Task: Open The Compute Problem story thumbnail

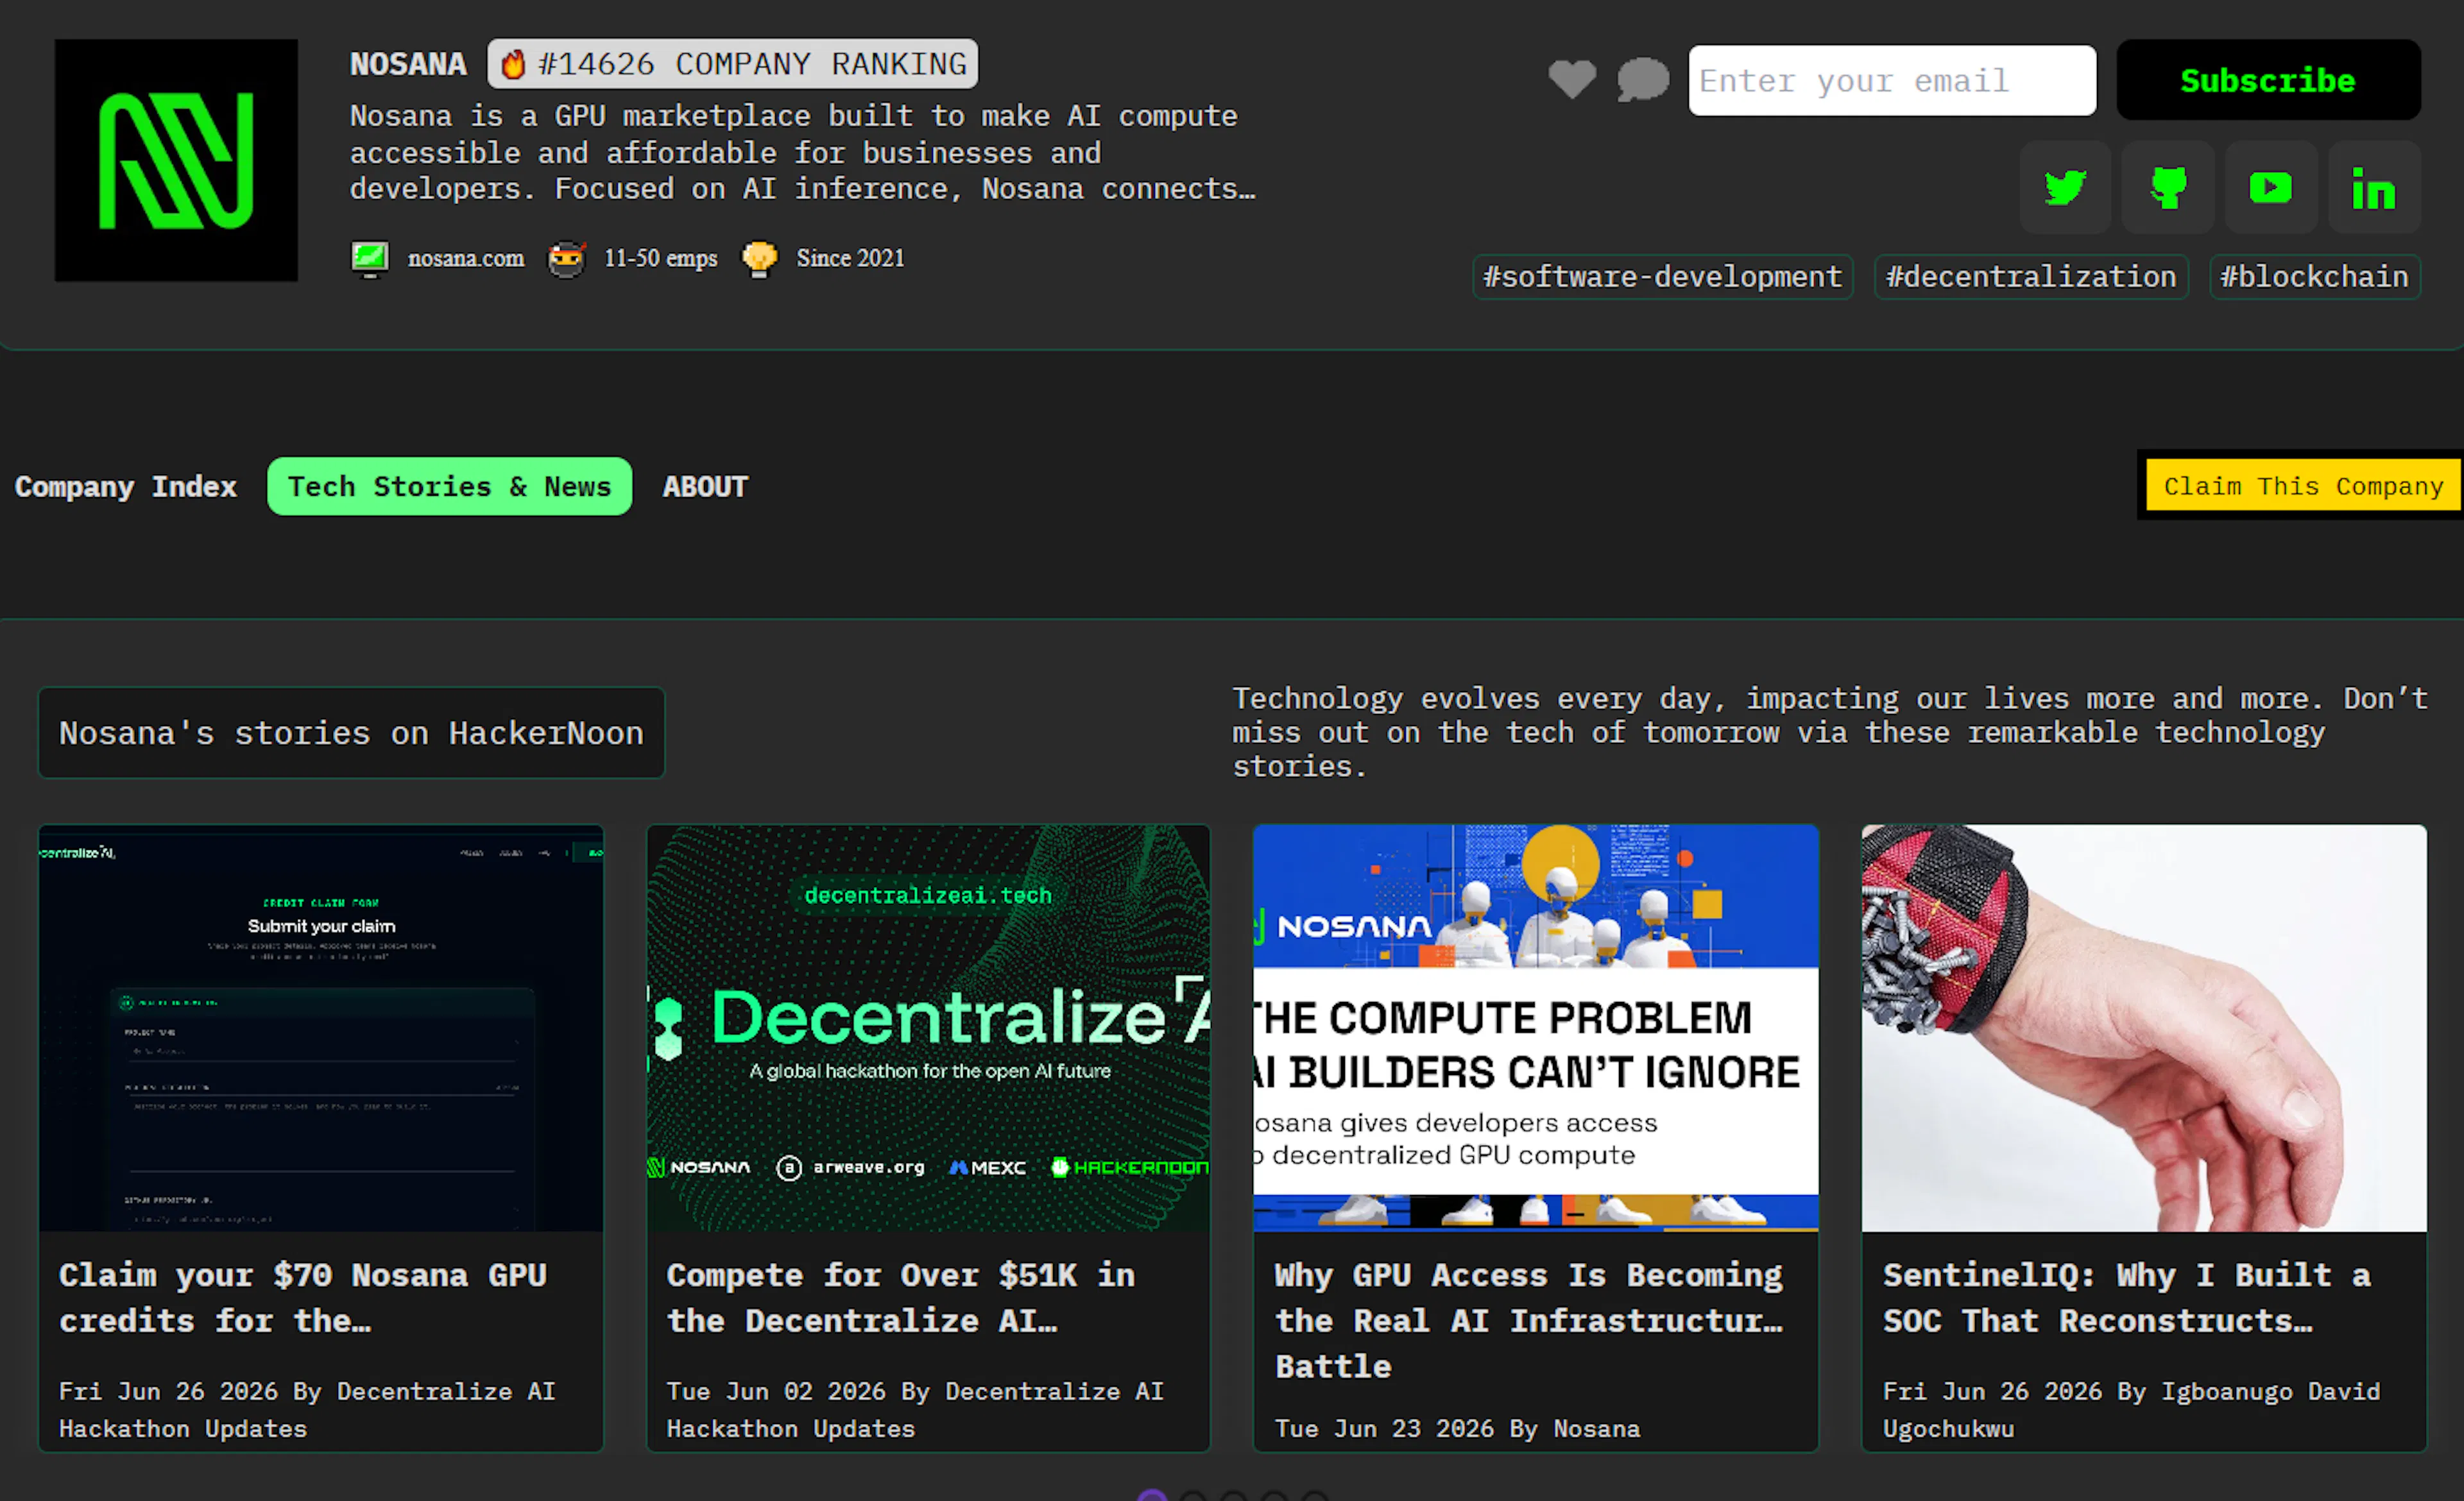Action: click(1536, 1028)
